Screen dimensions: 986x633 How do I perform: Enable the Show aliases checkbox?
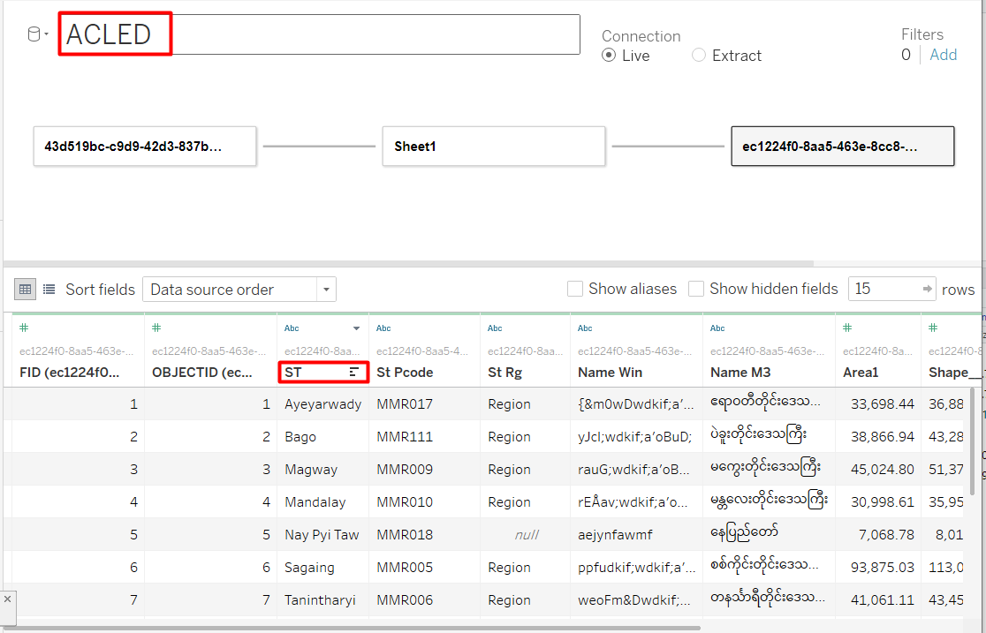pyautogui.click(x=575, y=289)
